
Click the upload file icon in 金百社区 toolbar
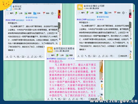click(x=28, y=57)
